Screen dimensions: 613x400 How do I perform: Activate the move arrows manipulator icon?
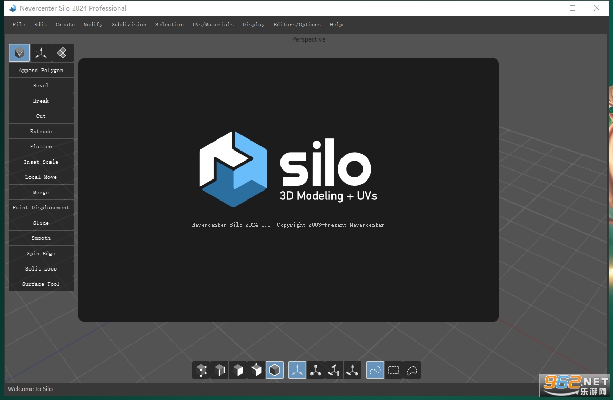[x=297, y=370]
